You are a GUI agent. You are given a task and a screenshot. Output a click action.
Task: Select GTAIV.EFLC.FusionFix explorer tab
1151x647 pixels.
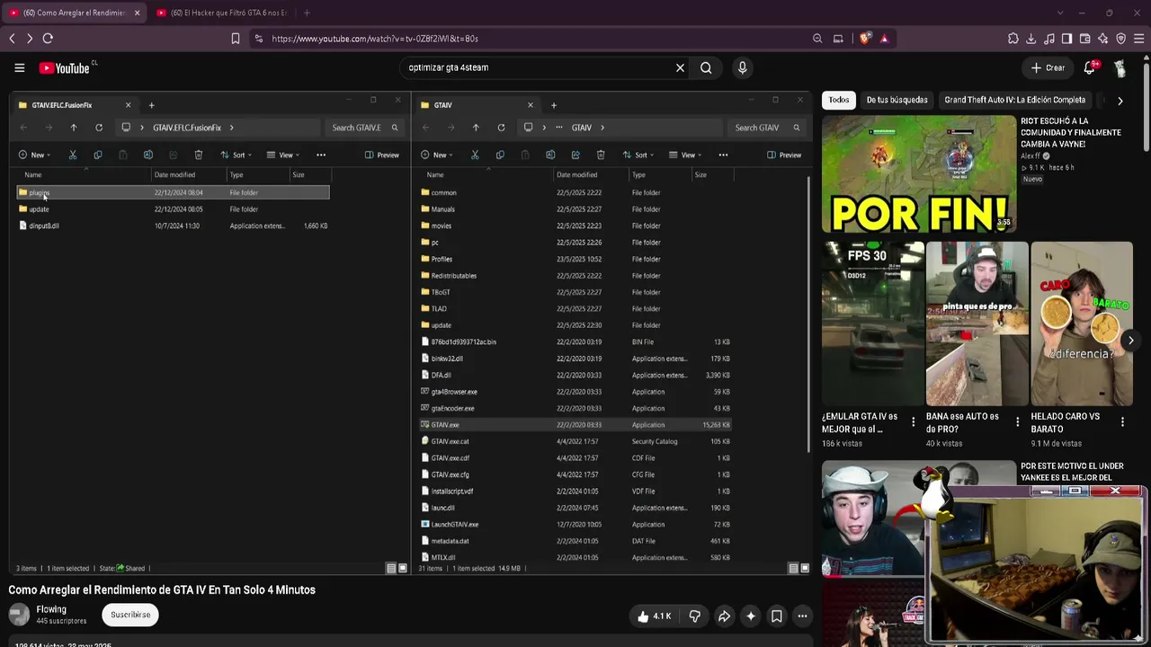pos(75,105)
